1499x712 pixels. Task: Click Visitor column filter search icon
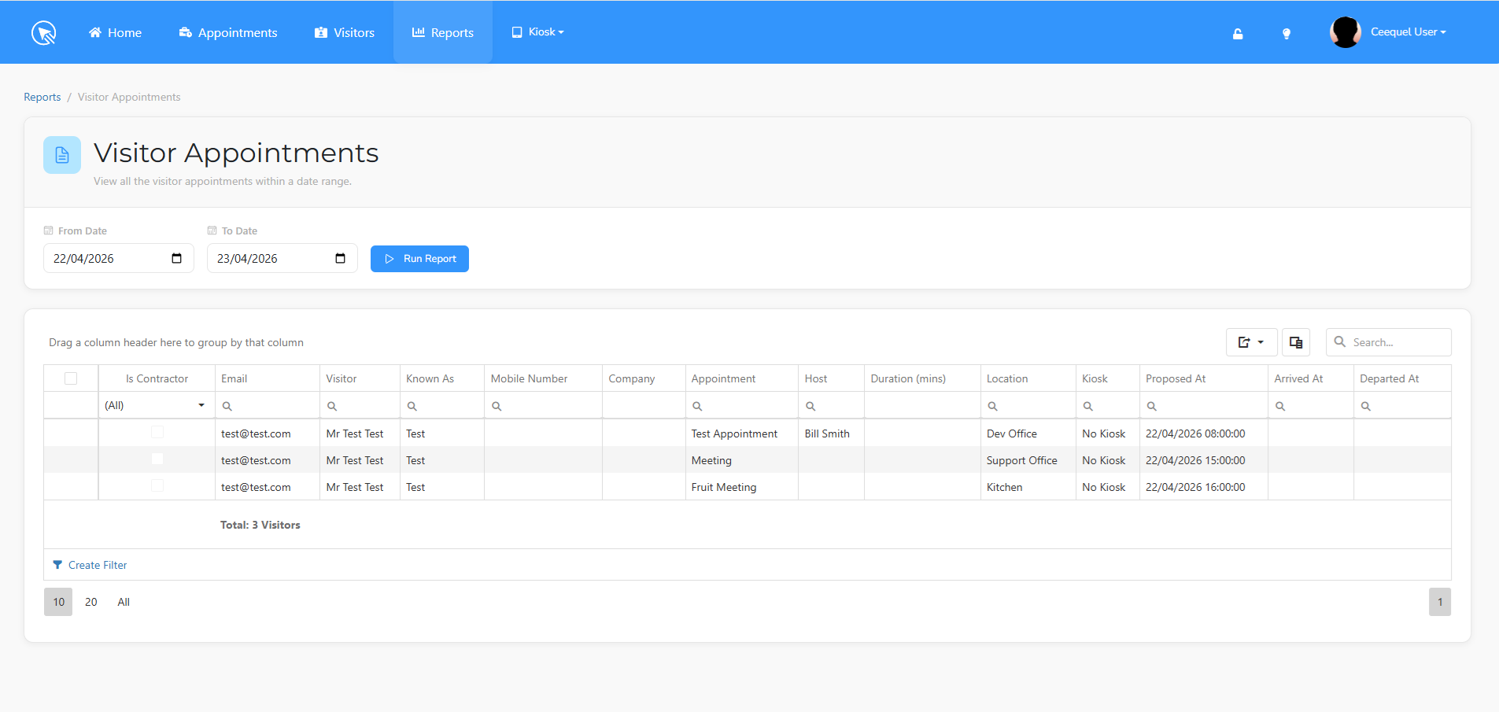(x=332, y=406)
